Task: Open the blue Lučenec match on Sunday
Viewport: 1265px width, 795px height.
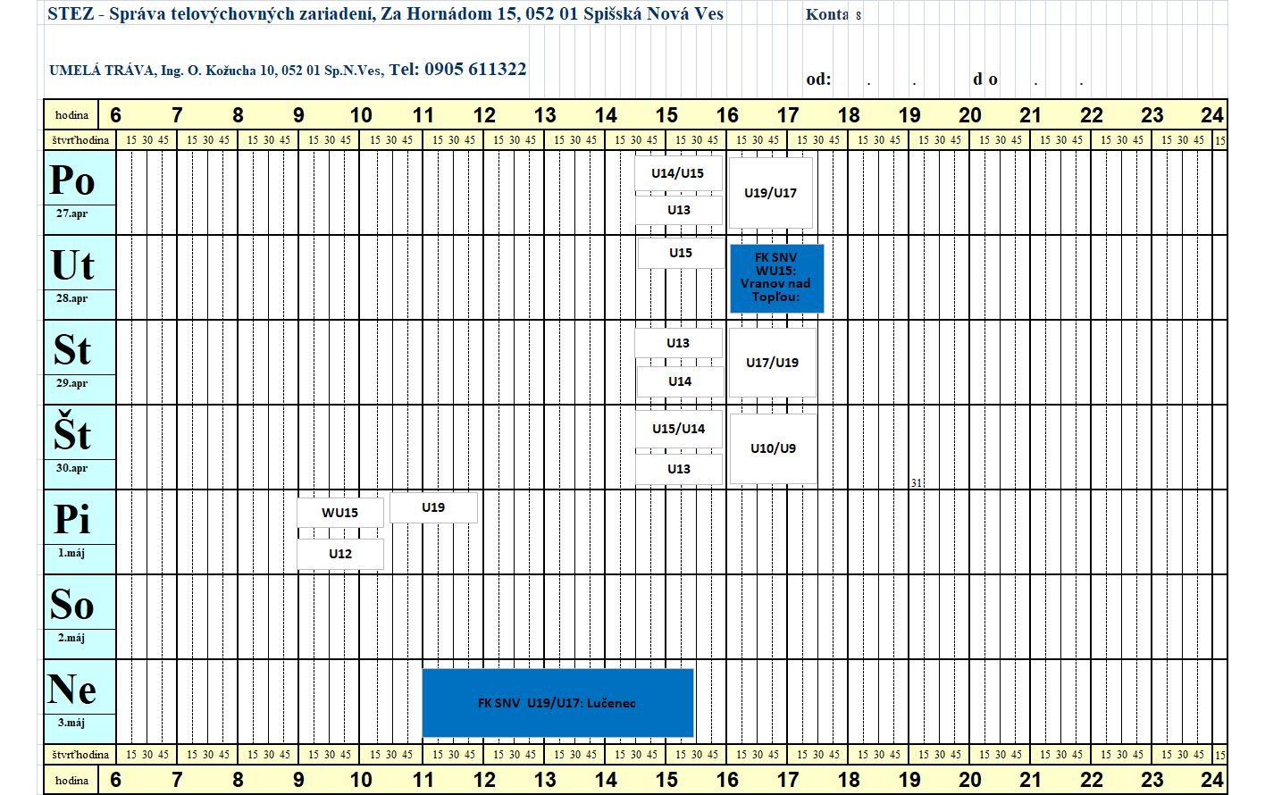Action: pos(557,703)
